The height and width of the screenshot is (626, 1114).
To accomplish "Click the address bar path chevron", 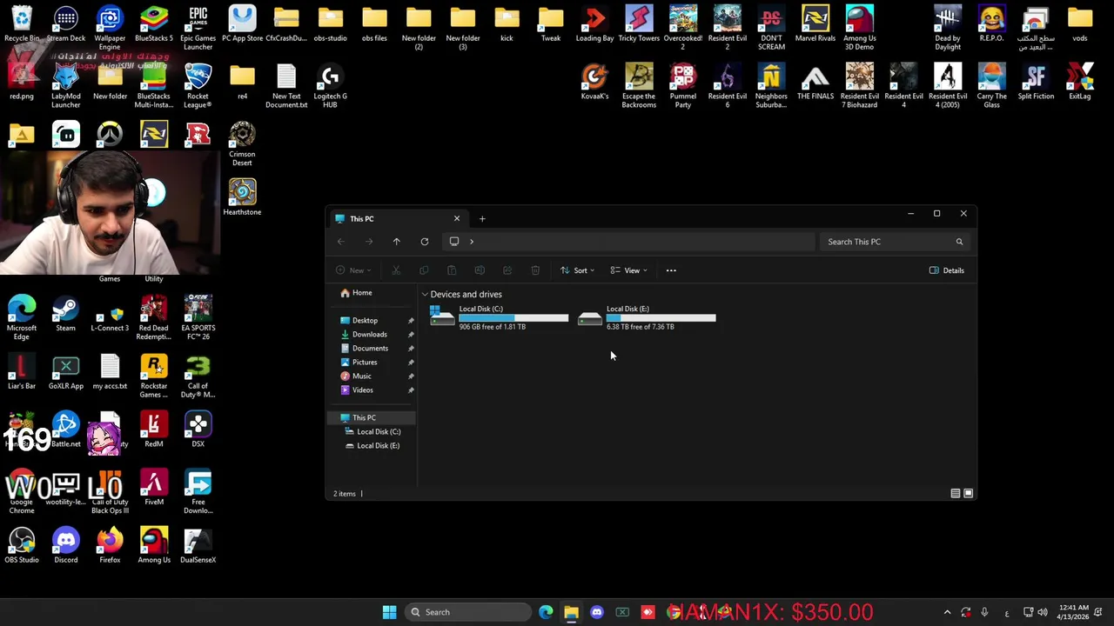I will (472, 242).
